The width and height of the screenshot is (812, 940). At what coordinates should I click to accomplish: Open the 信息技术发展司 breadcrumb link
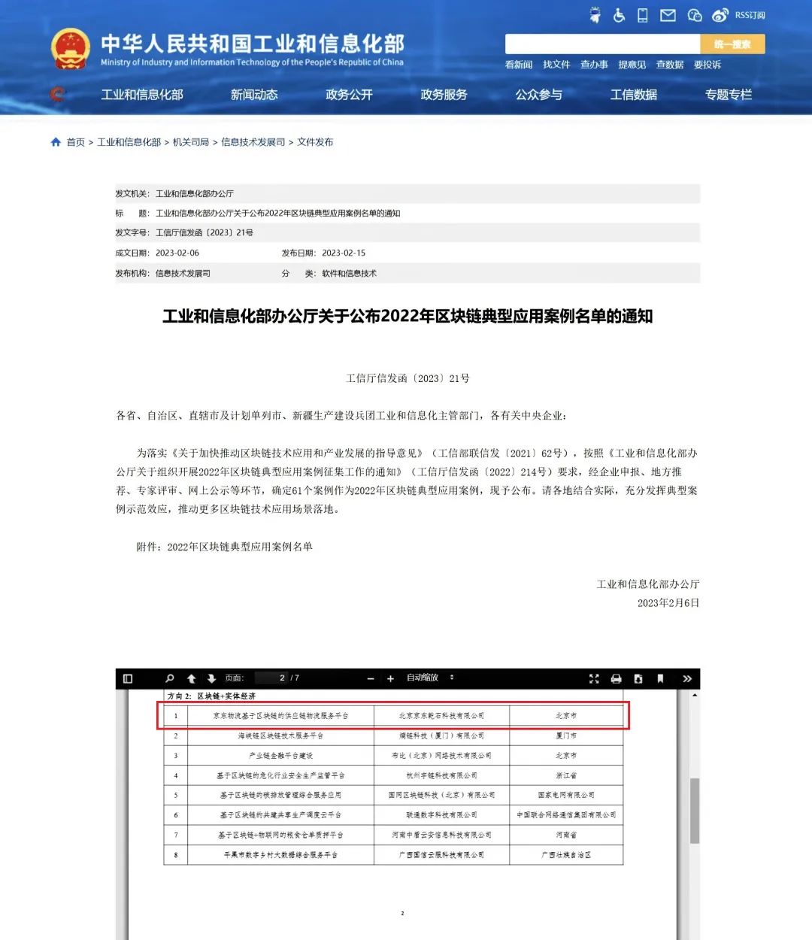(253, 142)
